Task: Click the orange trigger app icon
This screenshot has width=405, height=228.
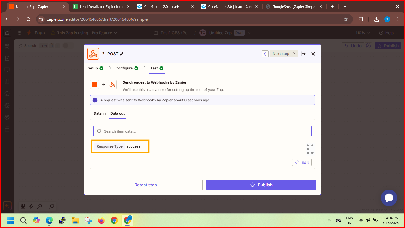Action: tap(95, 84)
